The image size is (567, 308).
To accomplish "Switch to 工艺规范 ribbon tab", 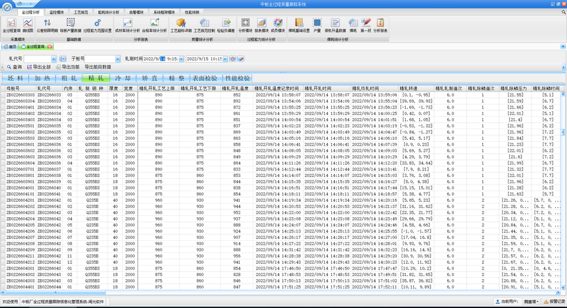I will coord(81,12).
